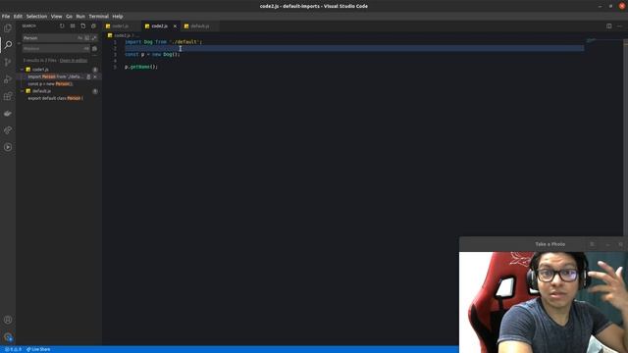Click the circled play icon in activity bar
628x353 pixels.
click(x=8, y=147)
